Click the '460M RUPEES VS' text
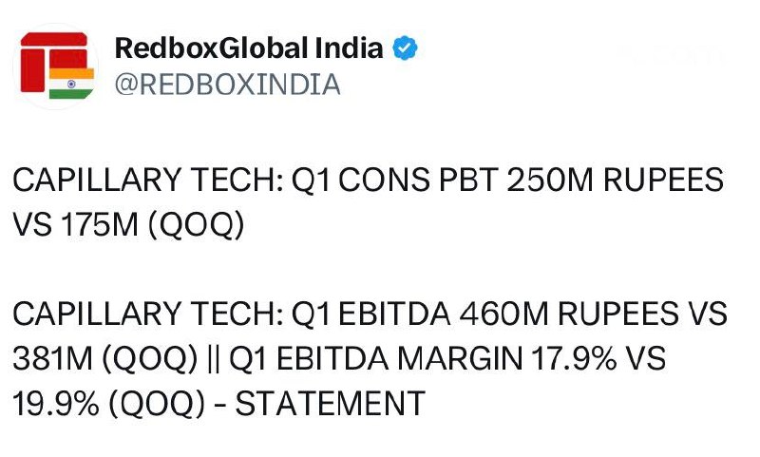This screenshot has height=457, width=760. pyautogui.click(x=593, y=314)
